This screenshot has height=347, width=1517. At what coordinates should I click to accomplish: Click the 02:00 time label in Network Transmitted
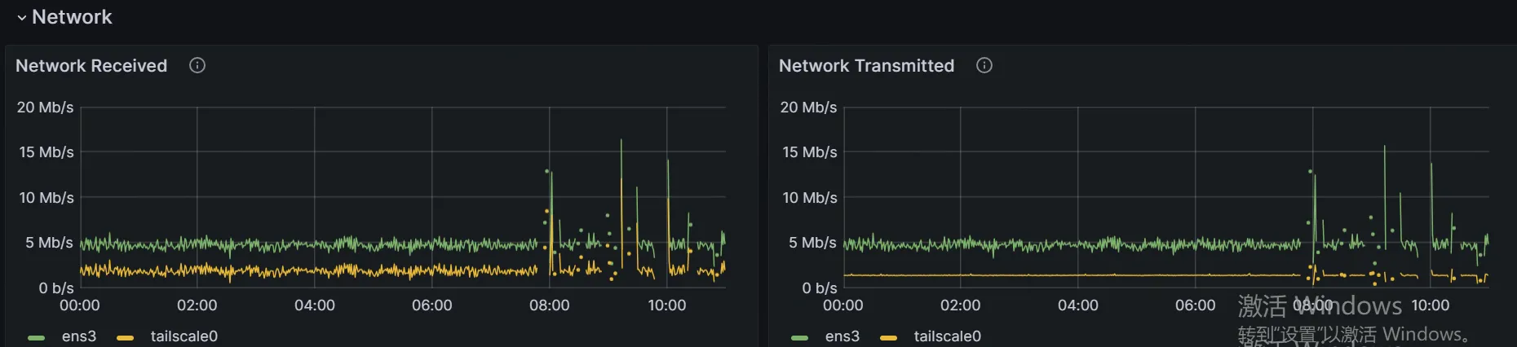click(x=960, y=305)
